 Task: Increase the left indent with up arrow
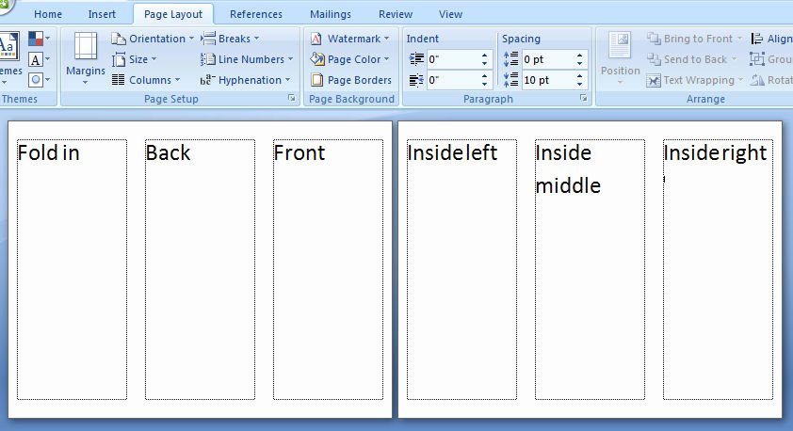tap(484, 56)
